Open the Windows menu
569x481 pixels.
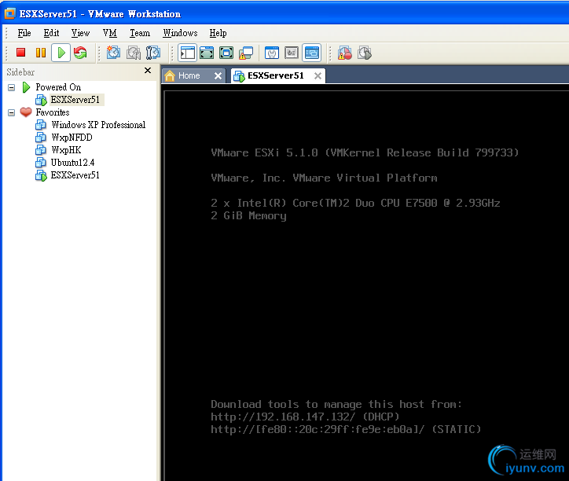tap(180, 33)
